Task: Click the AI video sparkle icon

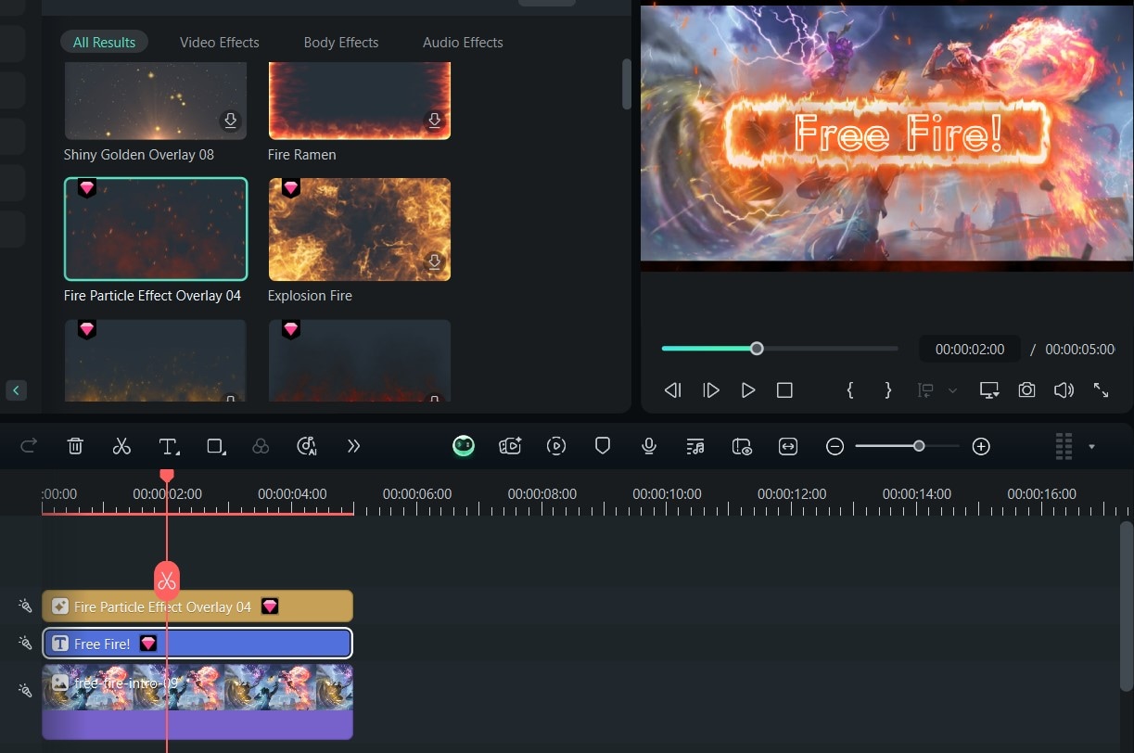Action: [510, 446]
